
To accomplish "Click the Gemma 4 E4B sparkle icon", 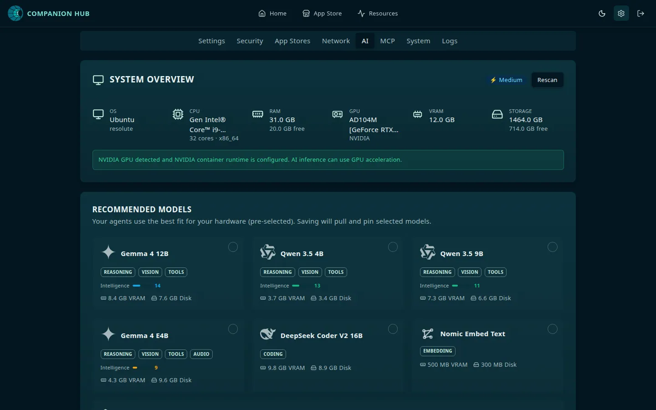I will click(x=108, y=334).
